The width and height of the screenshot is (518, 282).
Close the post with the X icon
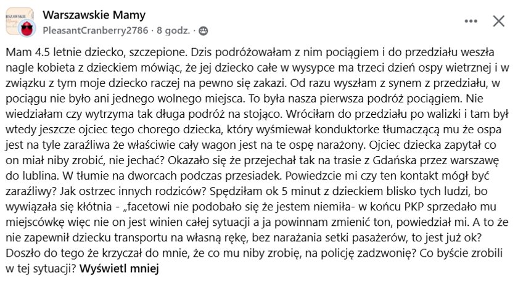498,21
